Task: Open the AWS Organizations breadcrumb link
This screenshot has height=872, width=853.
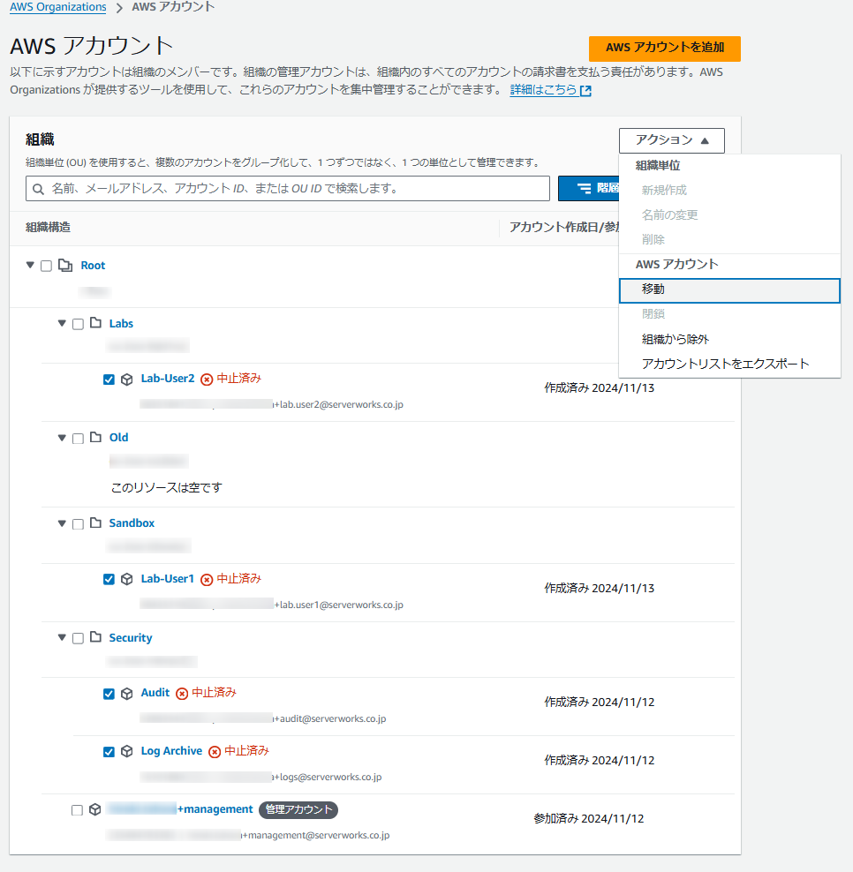Action: click(58, 7)
